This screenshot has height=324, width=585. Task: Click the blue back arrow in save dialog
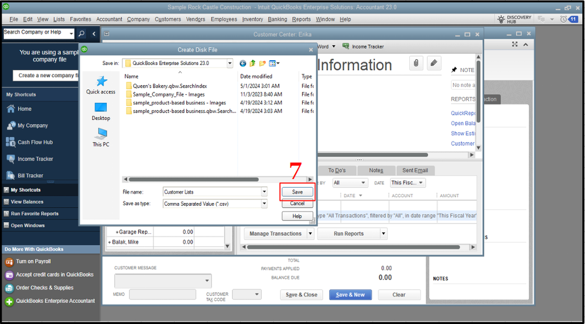coord(243,63)
